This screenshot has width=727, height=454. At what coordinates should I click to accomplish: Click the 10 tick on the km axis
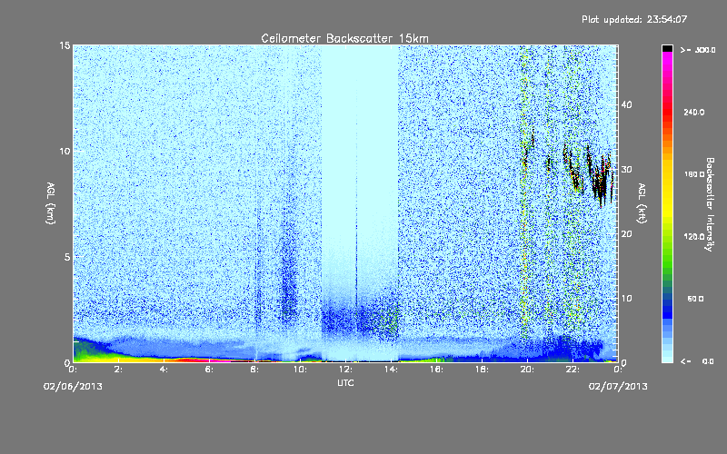tap(65, 152)
